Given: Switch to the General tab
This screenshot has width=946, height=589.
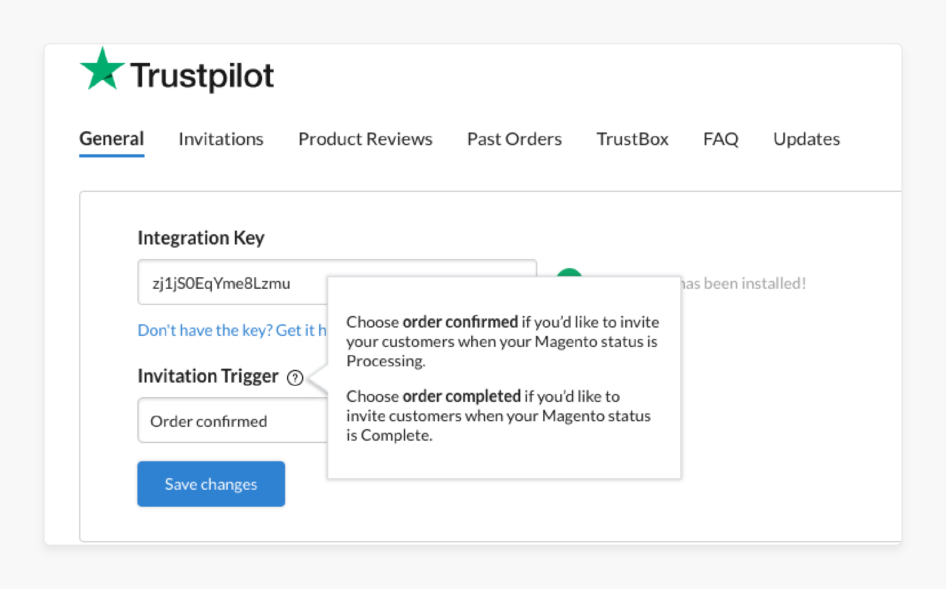Looking at the screenshot, I should pyautogui.click(x=112, y=139).
